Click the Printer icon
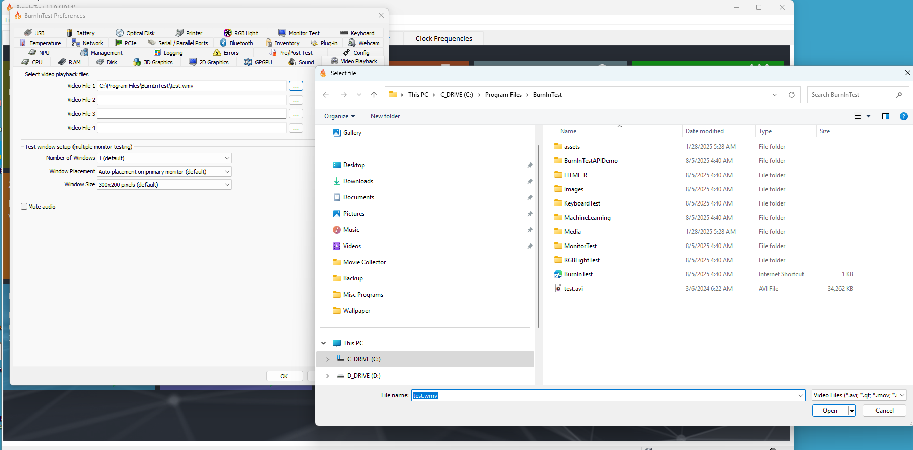Image resolution: width=913 pixels, height=450 pixels. click(179, 33)
